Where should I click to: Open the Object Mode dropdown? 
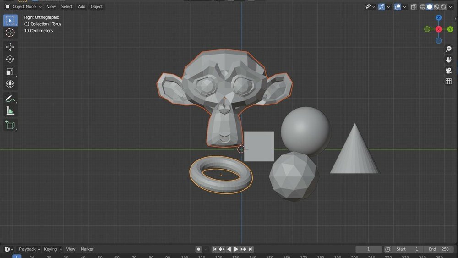pyautogui.click(x=23, y=7)
